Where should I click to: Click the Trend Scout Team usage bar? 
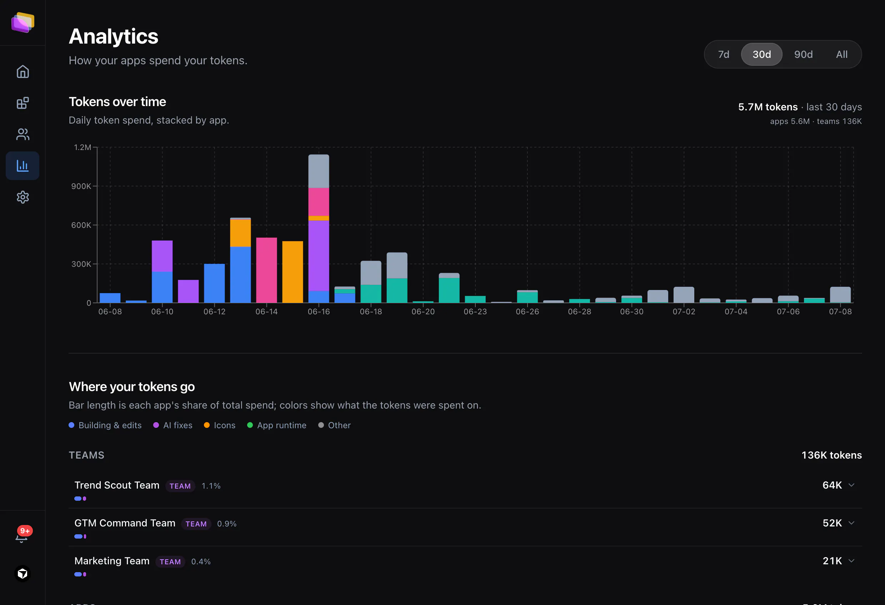point(80,498)
